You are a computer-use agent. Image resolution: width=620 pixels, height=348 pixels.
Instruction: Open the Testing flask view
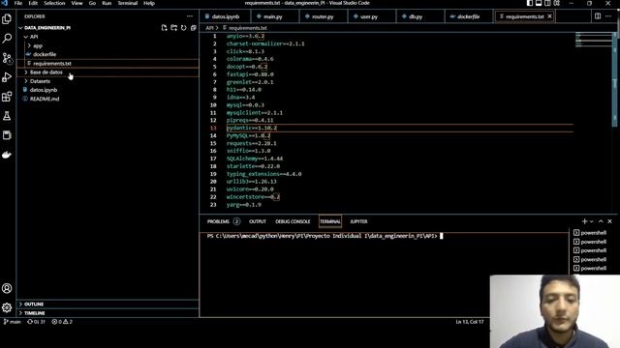(7, 116)
